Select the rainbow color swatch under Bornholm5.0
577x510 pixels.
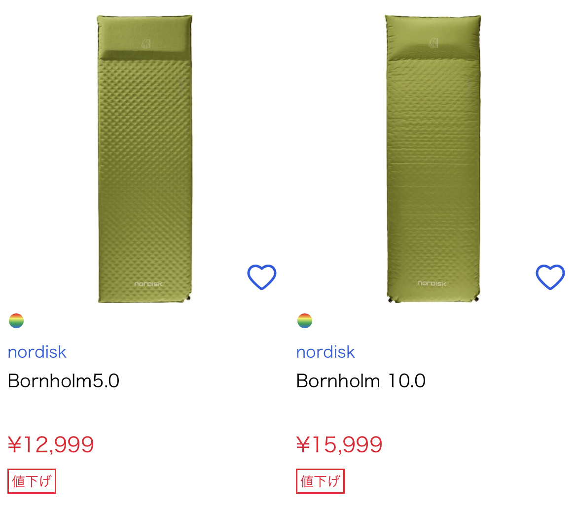(16, 321)
